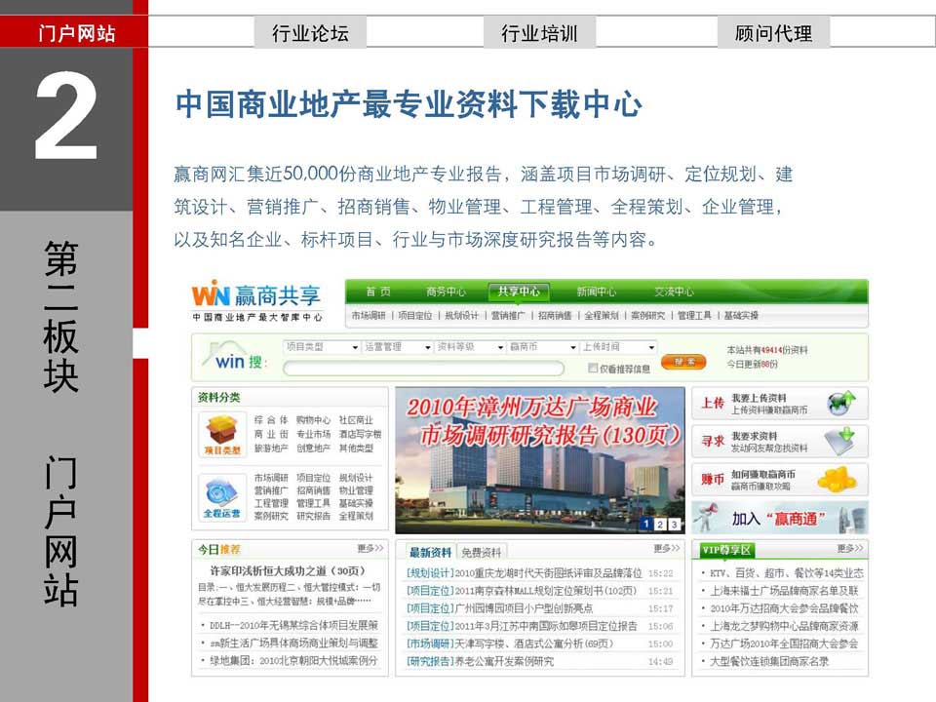
Task: Open 案例研究 in the sub-navigation bar
Action: 647,315
